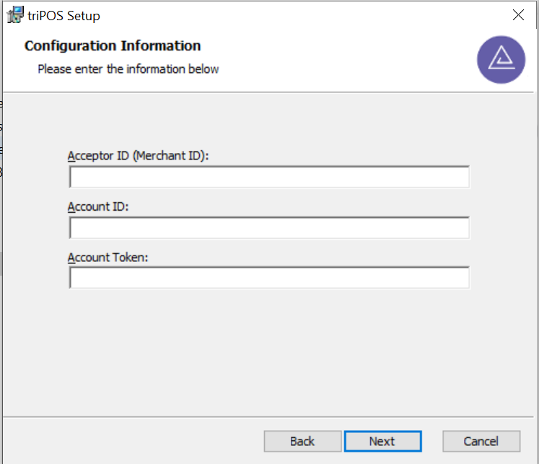Screen dimensions: 539x464
Task: Click the Acceptor ID (Merchant ID) label
Action: (139, 156)
